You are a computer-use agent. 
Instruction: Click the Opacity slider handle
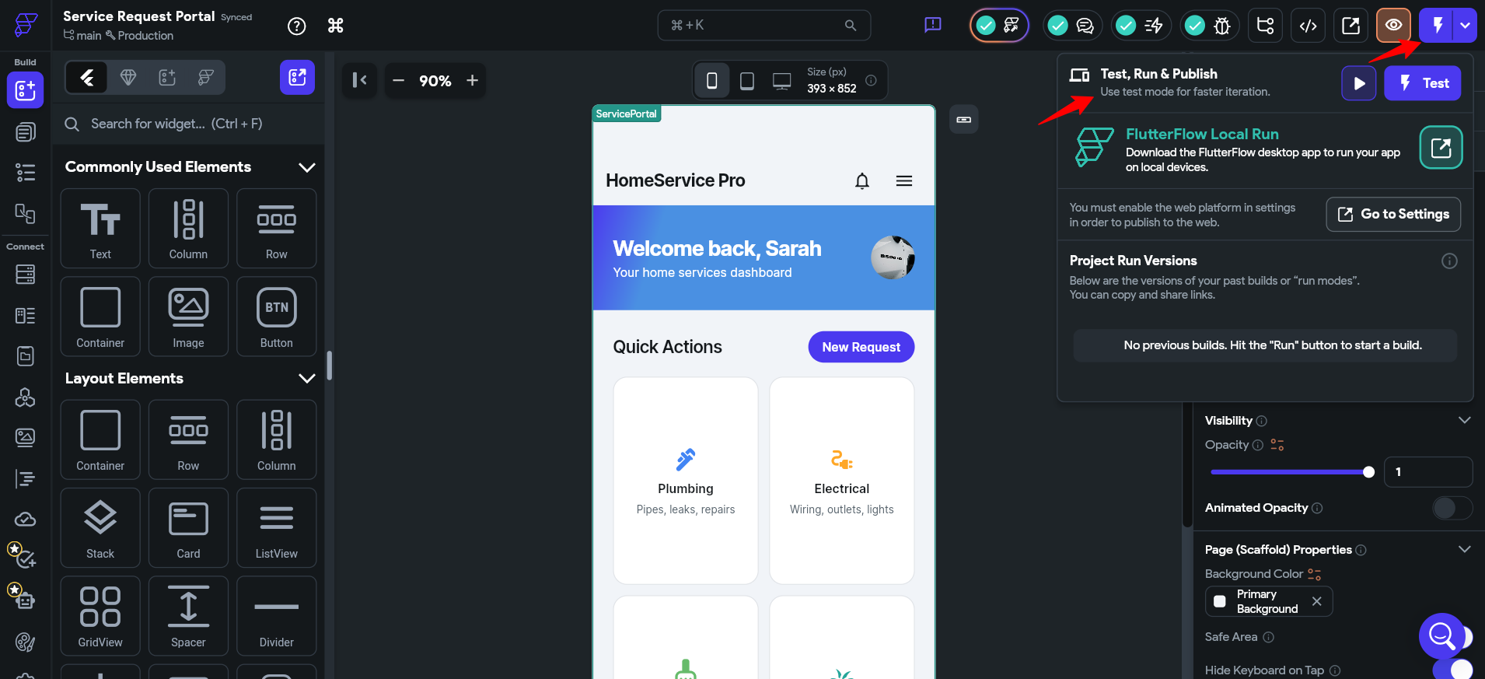point(1368,472)
